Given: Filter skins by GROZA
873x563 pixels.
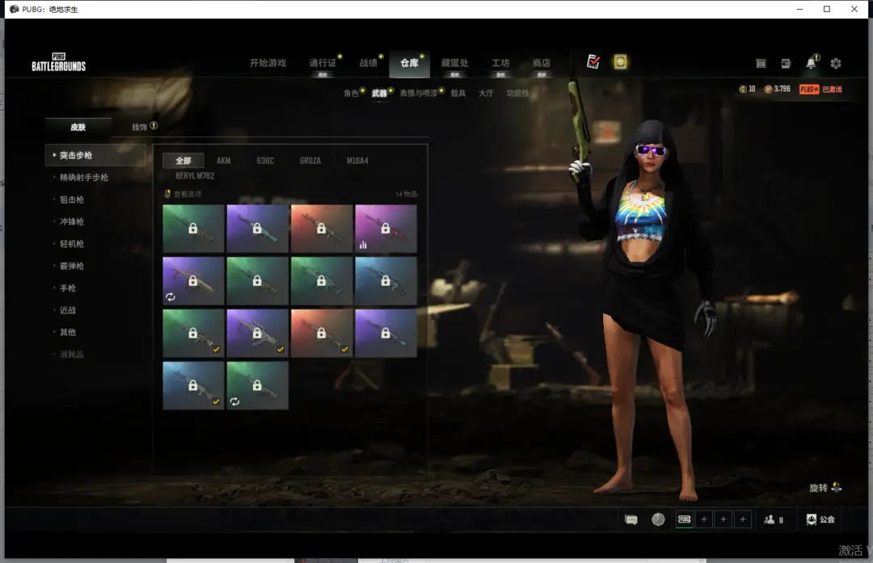Looking at the screenshot, I should click(x=310, y=161).
